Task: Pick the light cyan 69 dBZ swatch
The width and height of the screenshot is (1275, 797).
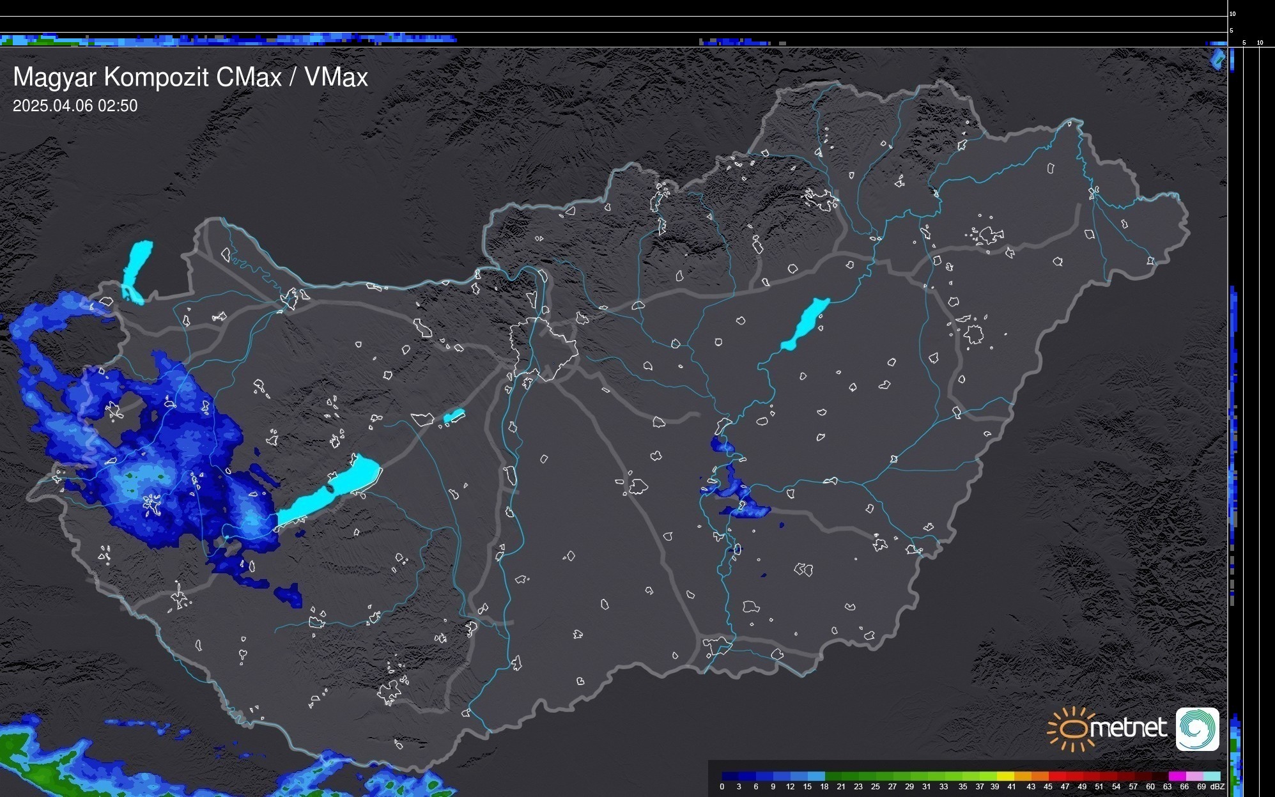Action: [1210, 776]
